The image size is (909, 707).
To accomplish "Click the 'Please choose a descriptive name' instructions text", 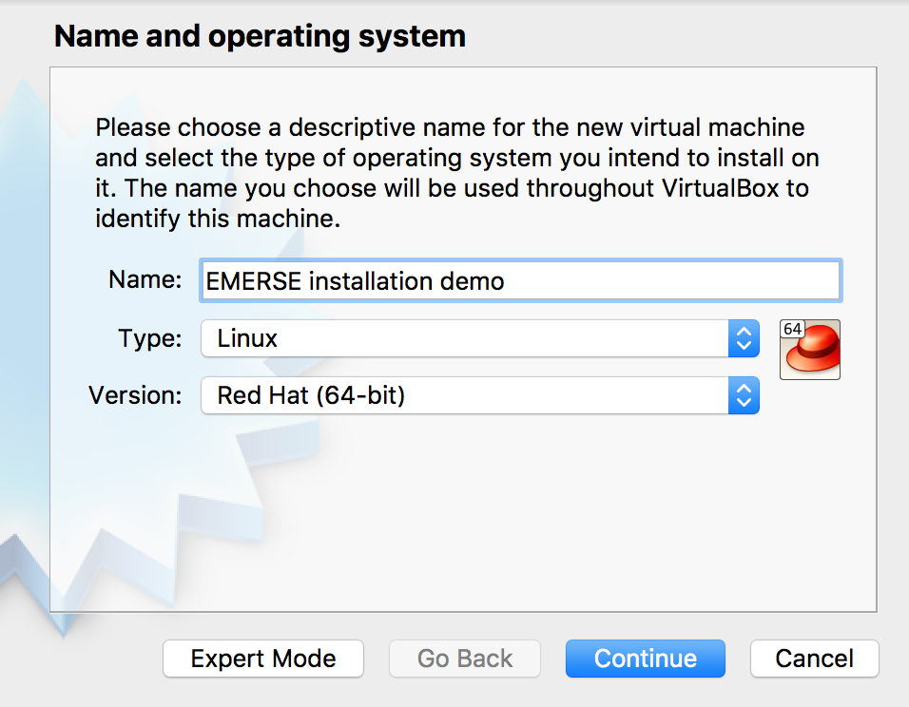I will coord(456,173).
